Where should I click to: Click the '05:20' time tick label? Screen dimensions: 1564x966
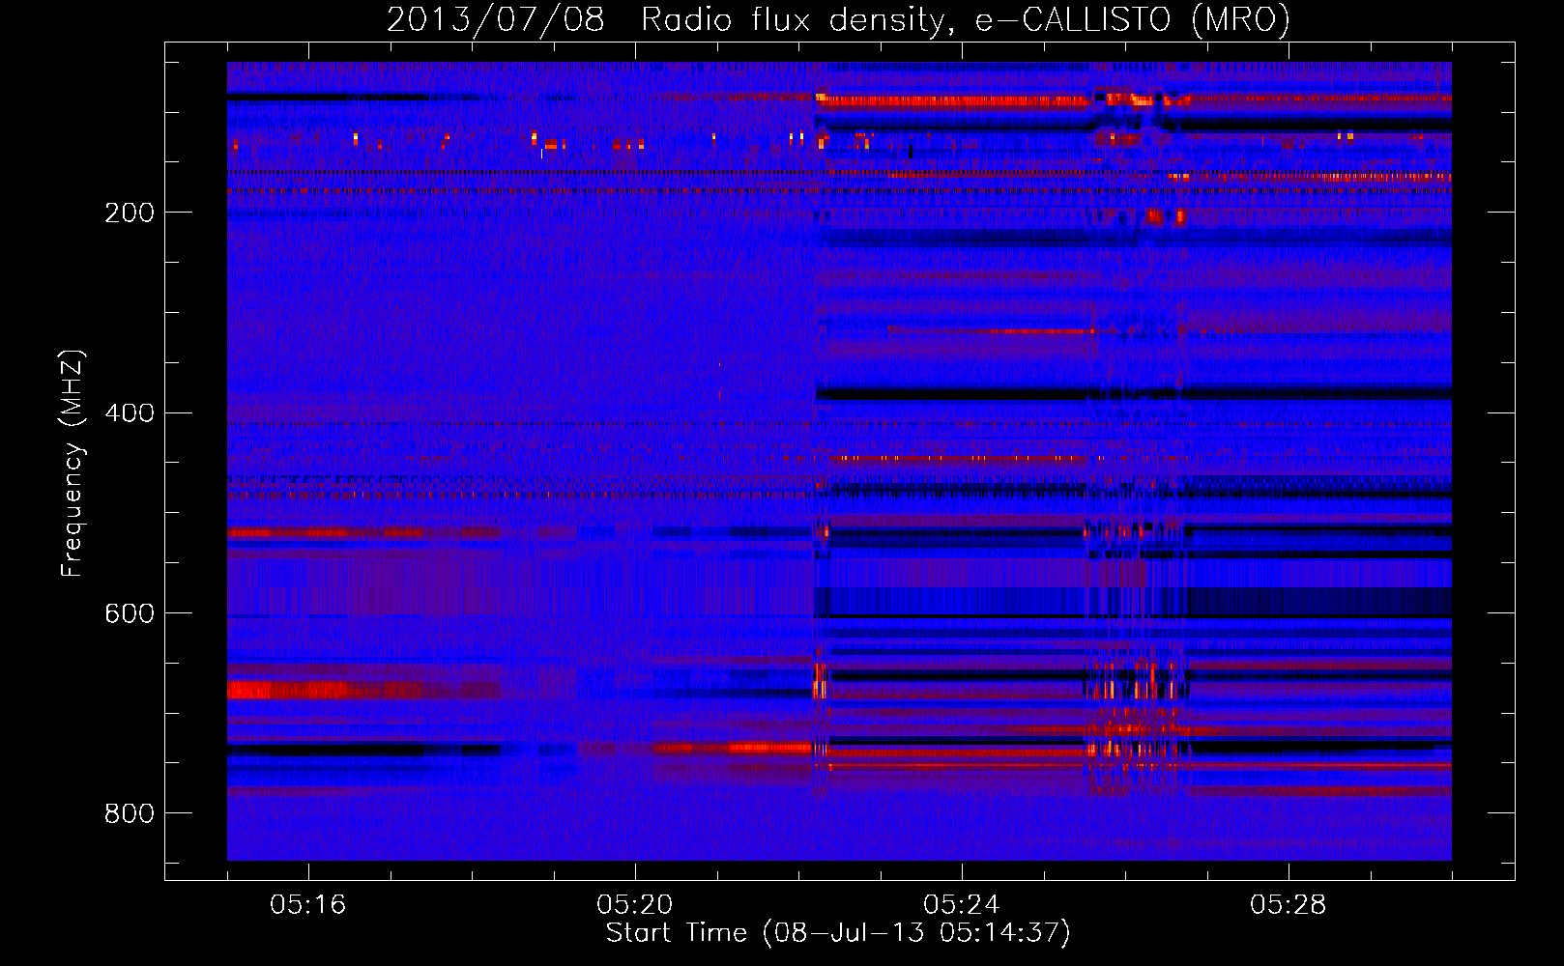pyautogui.click(x=635, y=905)
